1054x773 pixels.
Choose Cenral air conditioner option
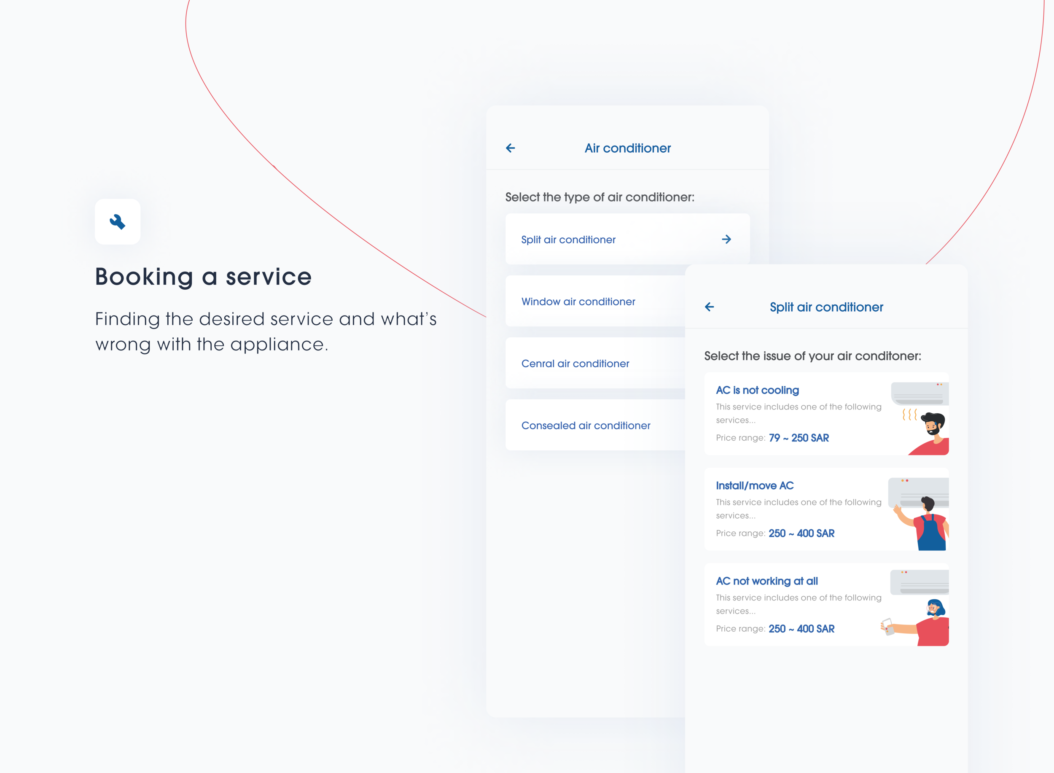coord(575,364)
